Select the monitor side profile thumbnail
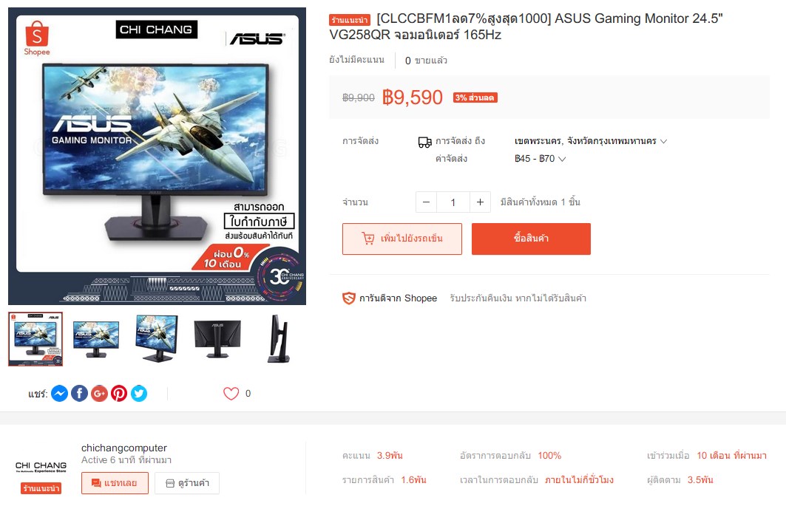 click(279, 338)
